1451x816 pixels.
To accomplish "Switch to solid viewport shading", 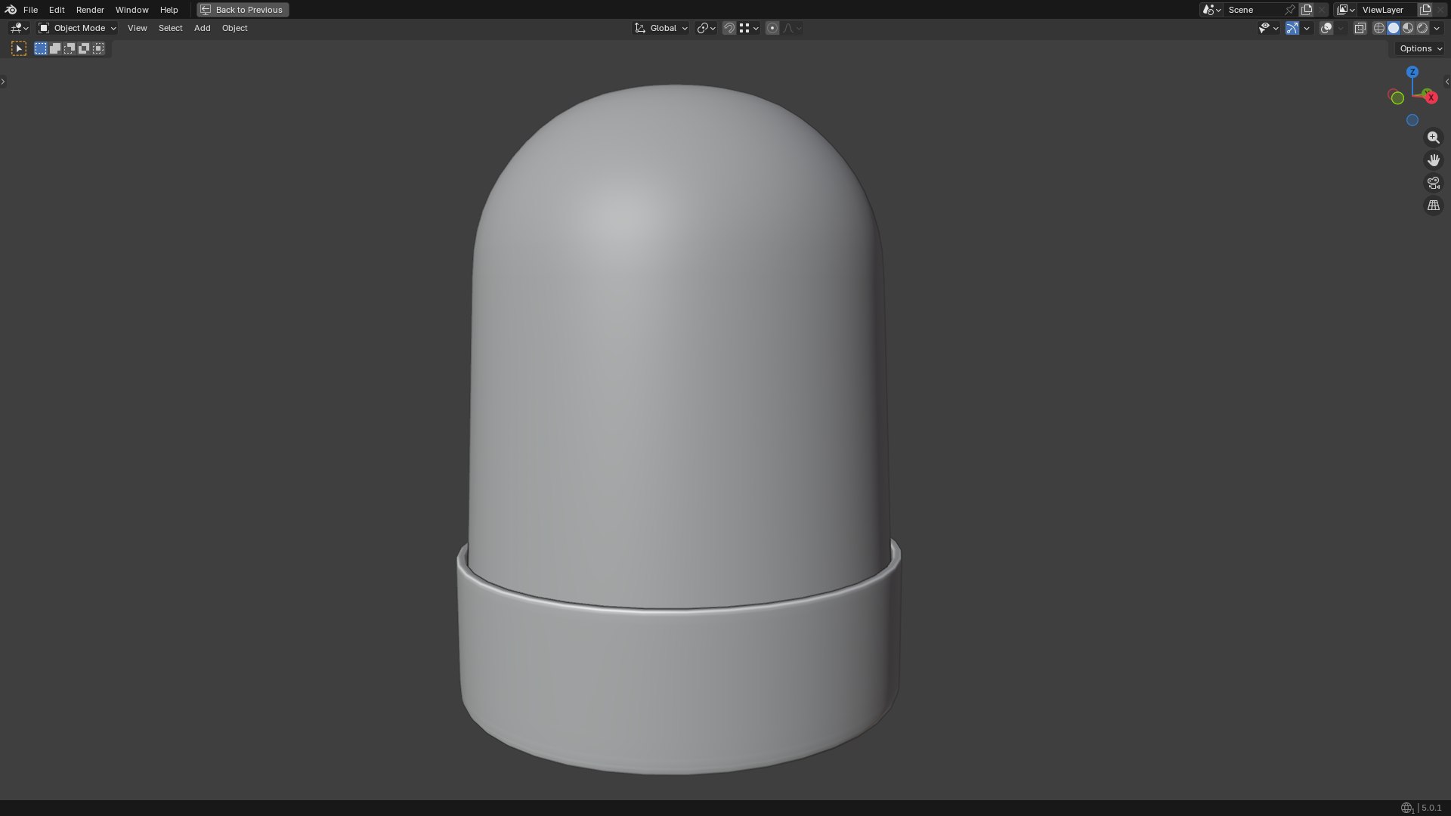I will click(x=1394, y=28).
